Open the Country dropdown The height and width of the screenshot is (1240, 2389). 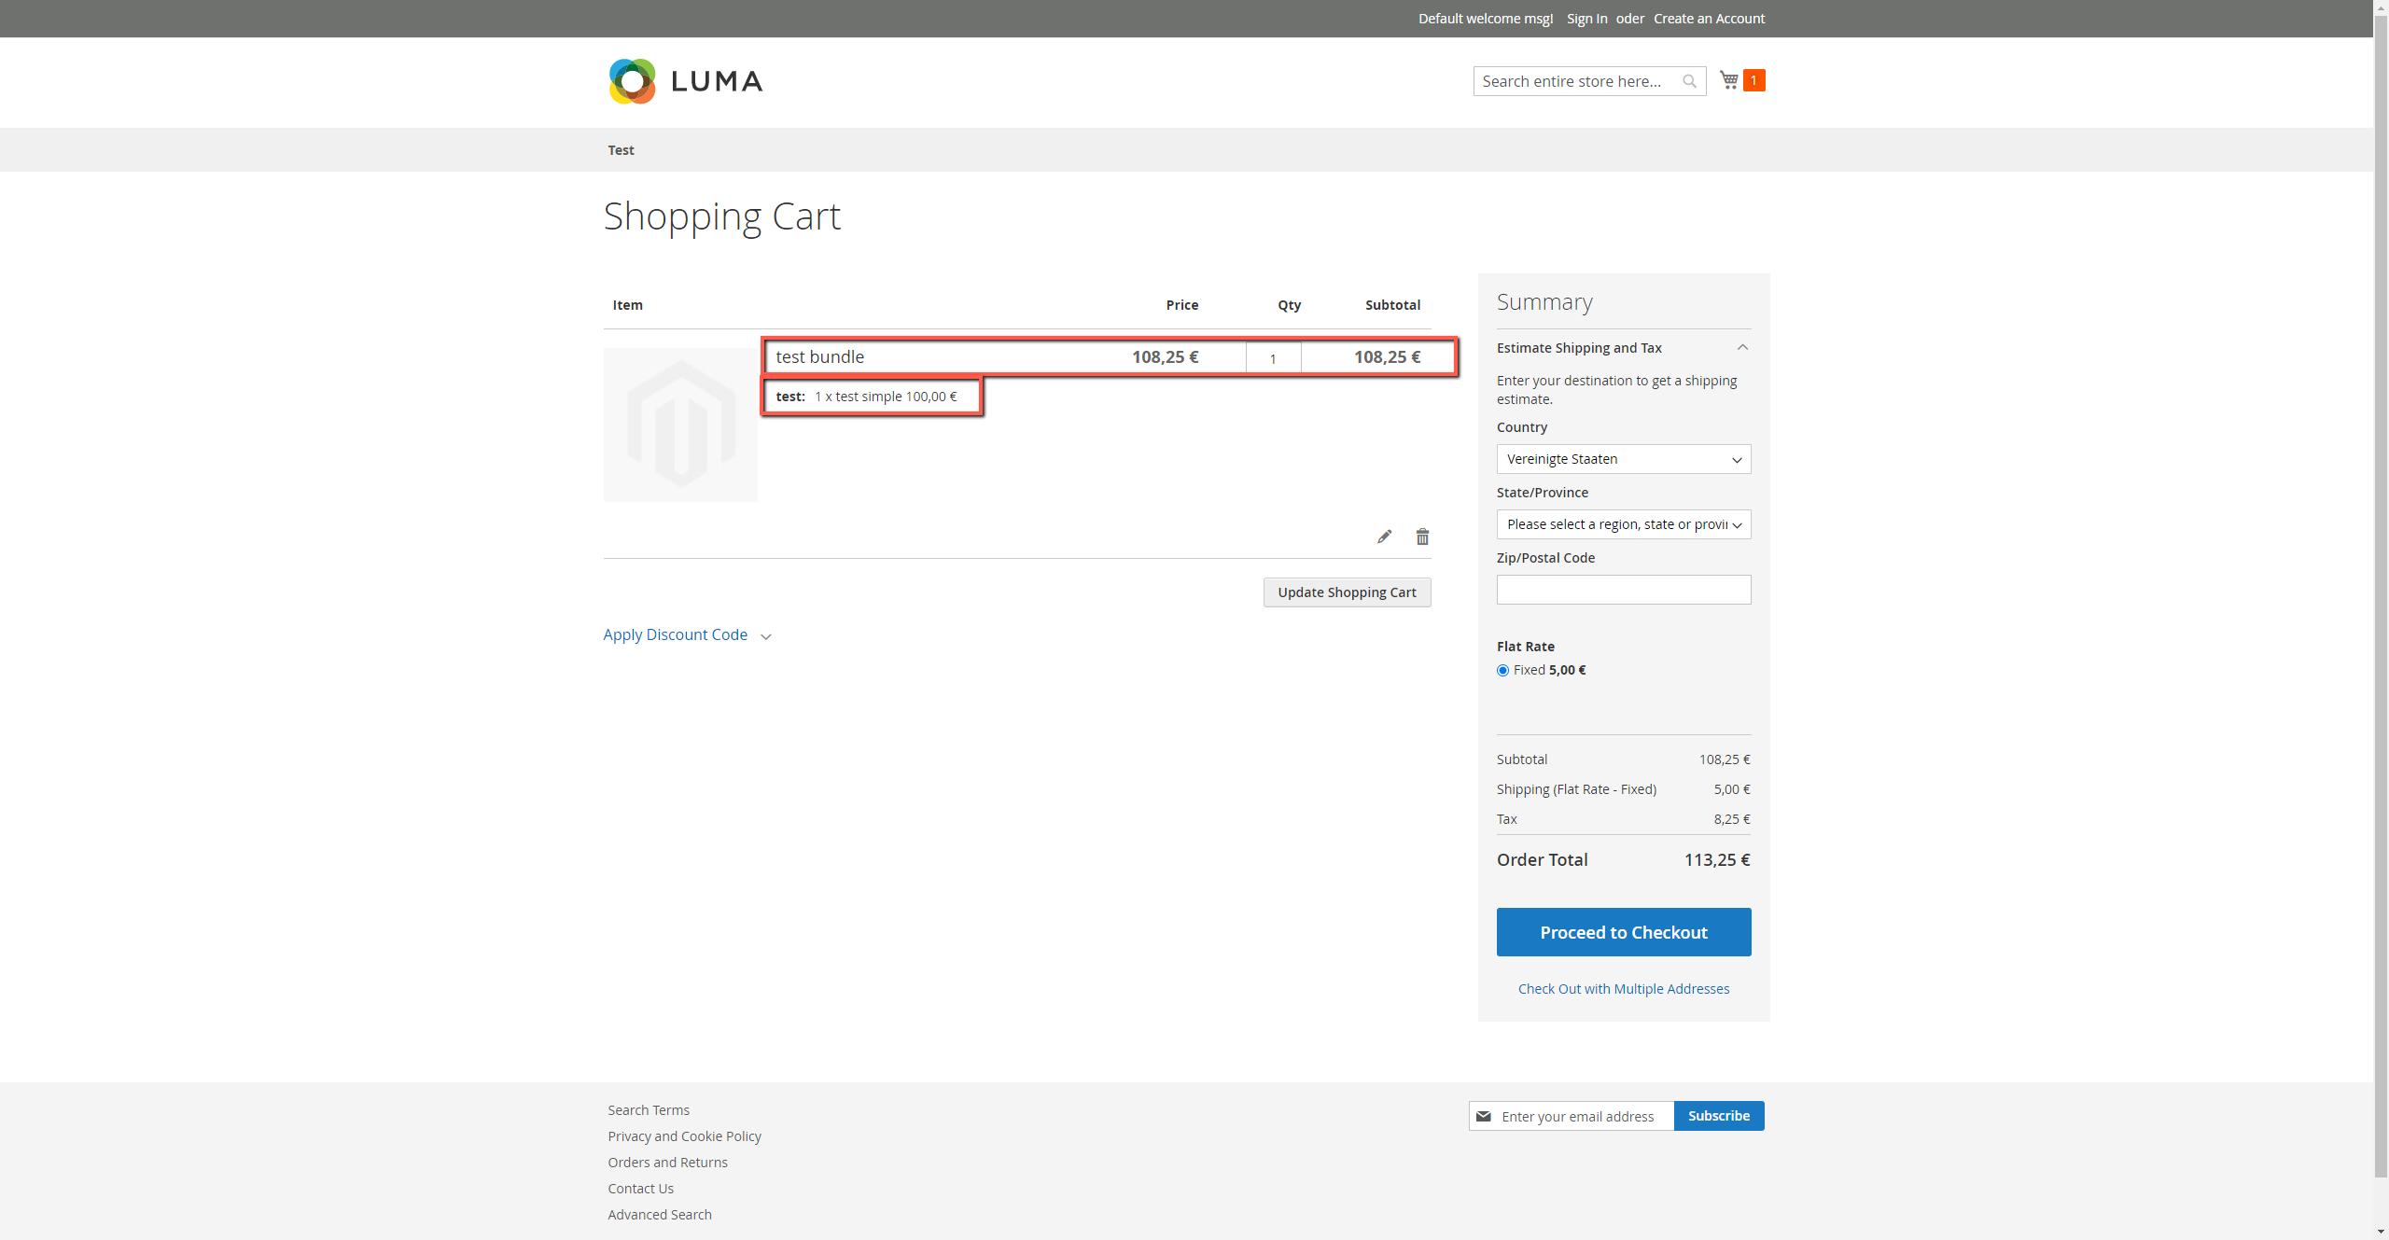[1623, 459]
